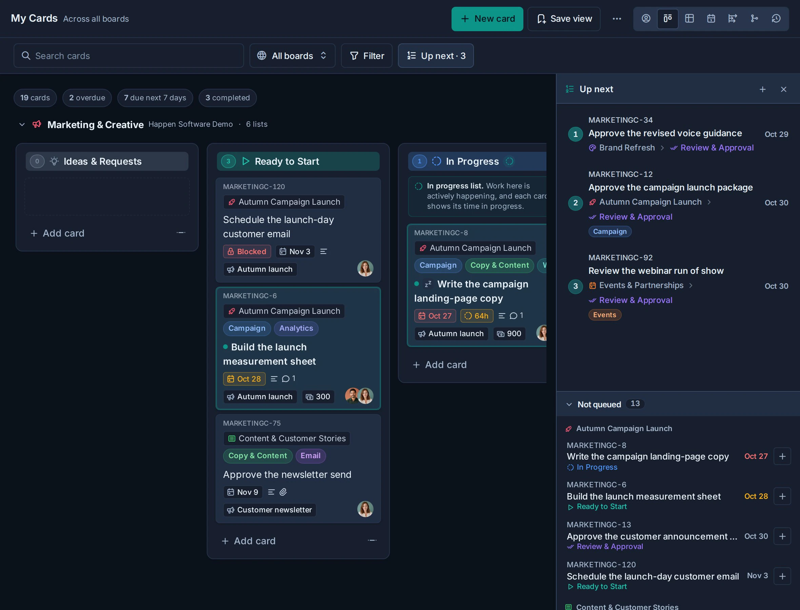Click the Save view button

click(564, 19)
